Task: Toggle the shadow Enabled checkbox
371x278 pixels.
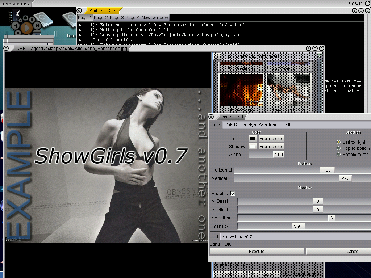Action: click(233, 194)
